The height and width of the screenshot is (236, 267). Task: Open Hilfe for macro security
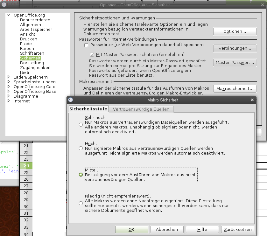[202, 229]
